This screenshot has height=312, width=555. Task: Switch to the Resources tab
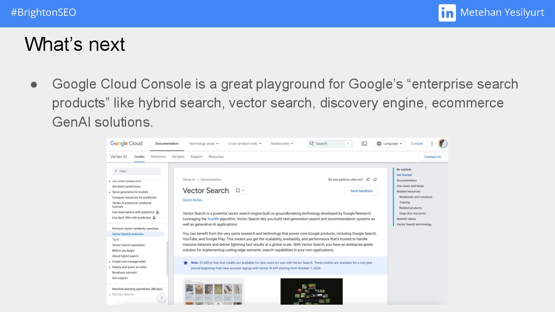(x=216, y=157)
